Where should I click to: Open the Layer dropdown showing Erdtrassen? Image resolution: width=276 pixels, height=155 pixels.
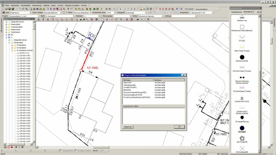point(30,12)
